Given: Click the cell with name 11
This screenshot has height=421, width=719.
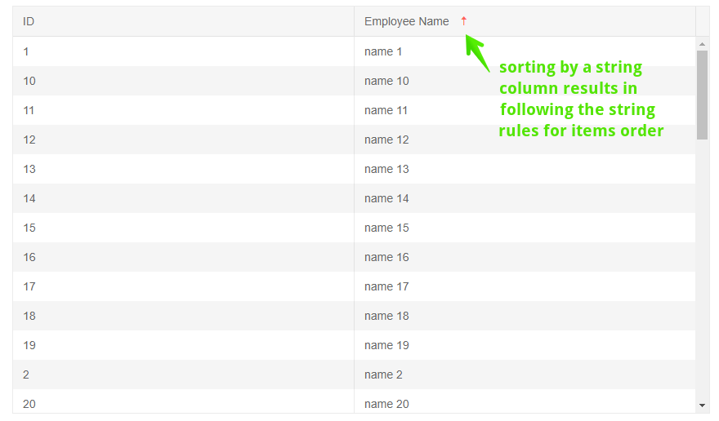Looking at the screenshot, I should point(386,110).
